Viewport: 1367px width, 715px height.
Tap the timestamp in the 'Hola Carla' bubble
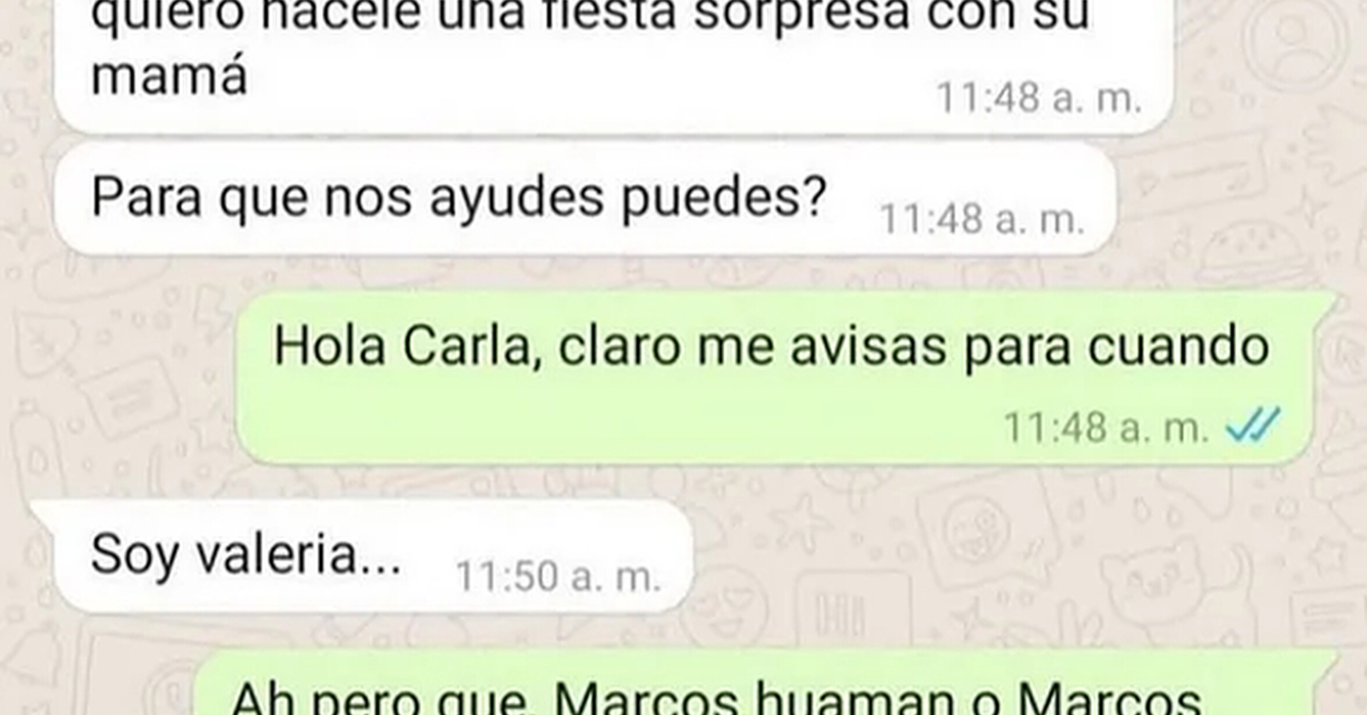[1106, 427]
